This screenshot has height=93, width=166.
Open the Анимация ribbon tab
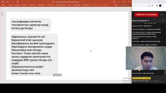(41, 5)
